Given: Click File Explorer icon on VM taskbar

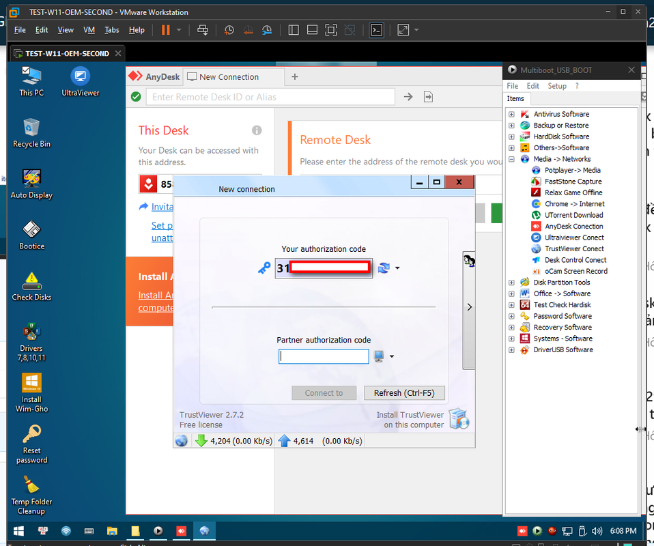Looking at the screenshot, I should point(112,531).
